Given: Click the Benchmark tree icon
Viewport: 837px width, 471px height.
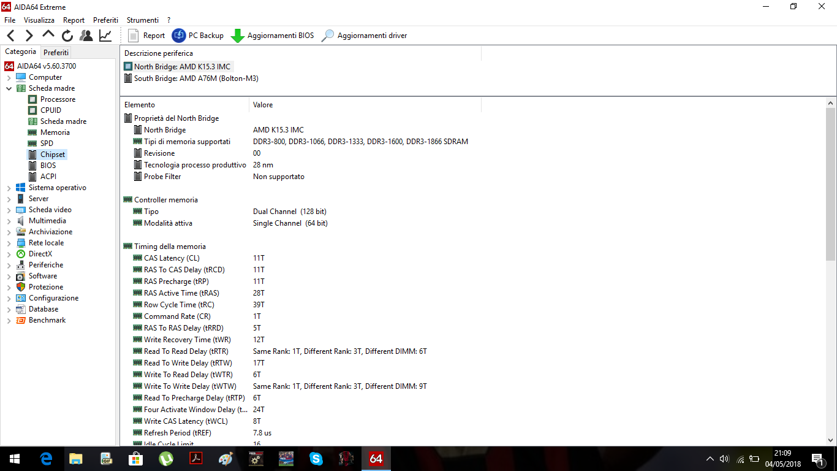Looking at the screenshot, I should (x=21, y=320).
